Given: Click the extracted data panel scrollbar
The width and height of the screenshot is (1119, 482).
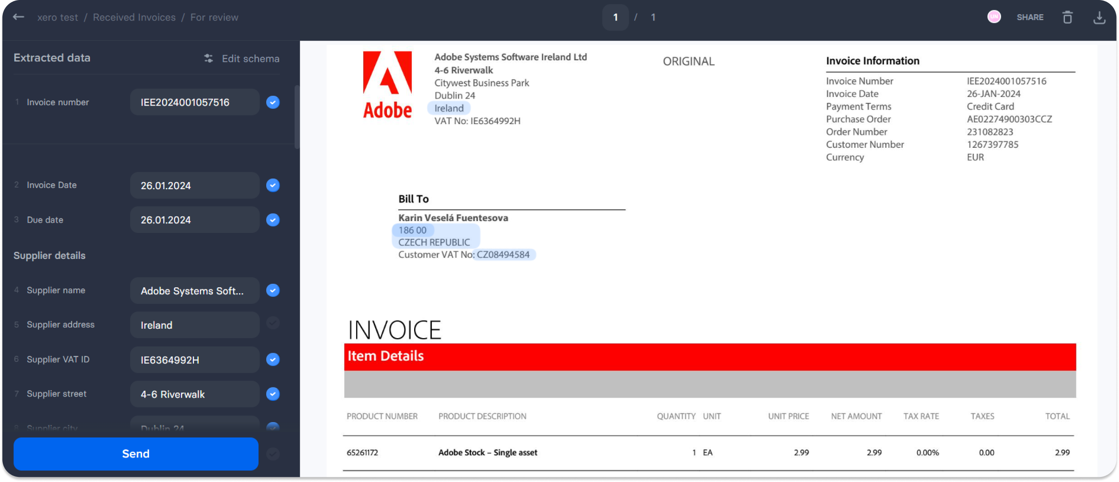Looking at the screenshot, I should pyautogui.click(x=297, y=117).
